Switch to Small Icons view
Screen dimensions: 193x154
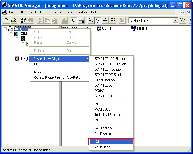(x=98, y=20)
